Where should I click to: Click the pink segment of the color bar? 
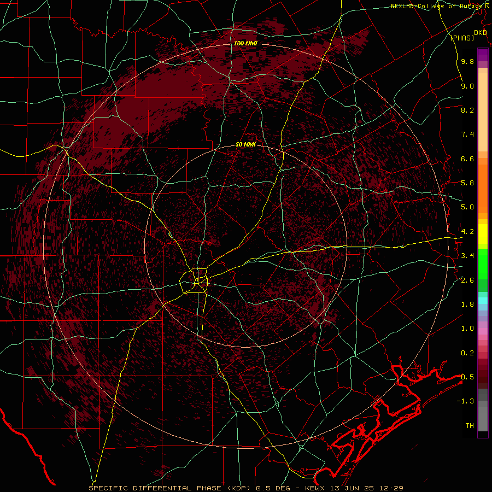pos(483,331)
